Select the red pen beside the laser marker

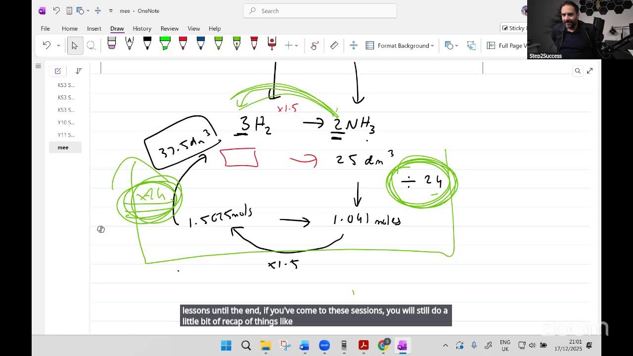coord(254,44)
